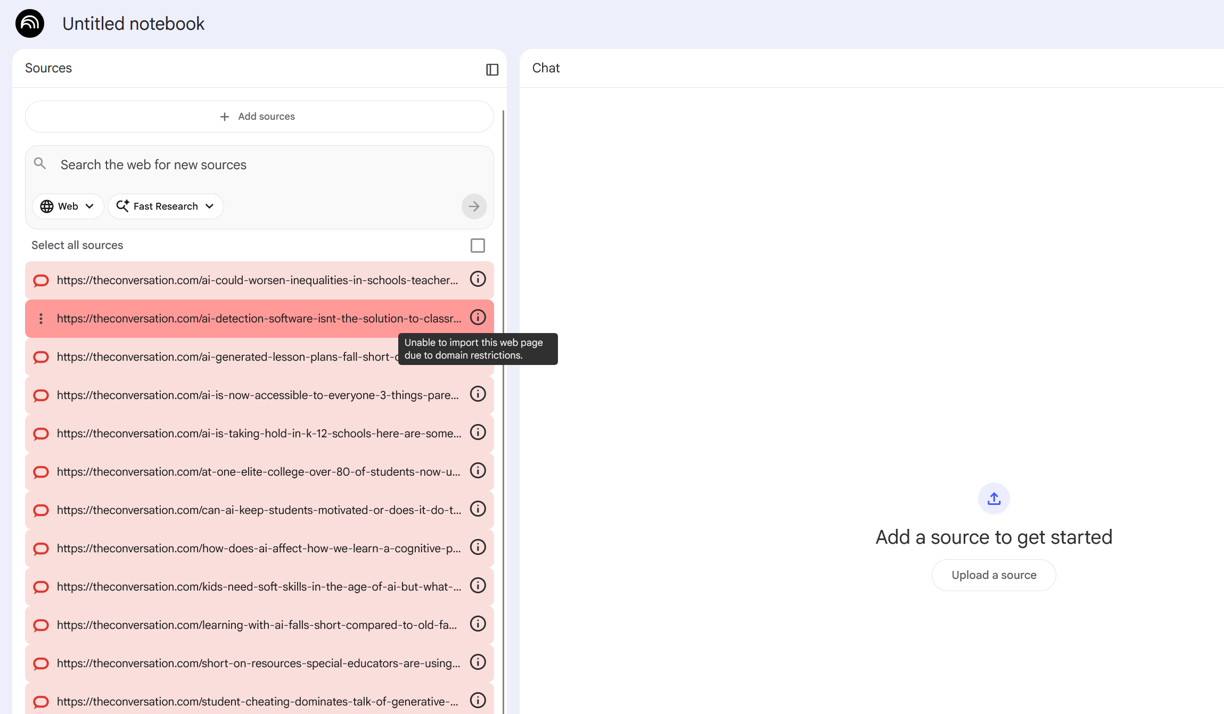The image size is (1224, 714).
Task: Collapse the Sources panel
Action: (491, 69)
